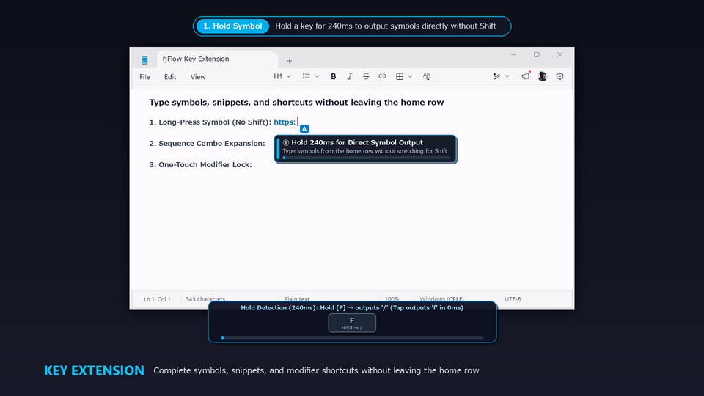Open the Edit menu

point(170,77)
